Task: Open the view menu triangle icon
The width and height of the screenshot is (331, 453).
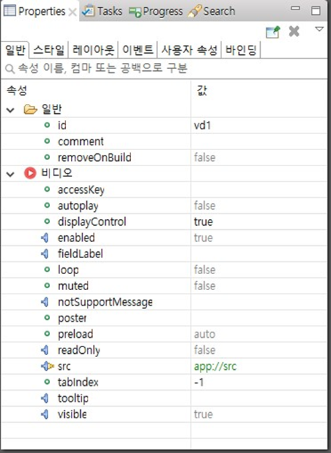Action: [x=319, y=29]
